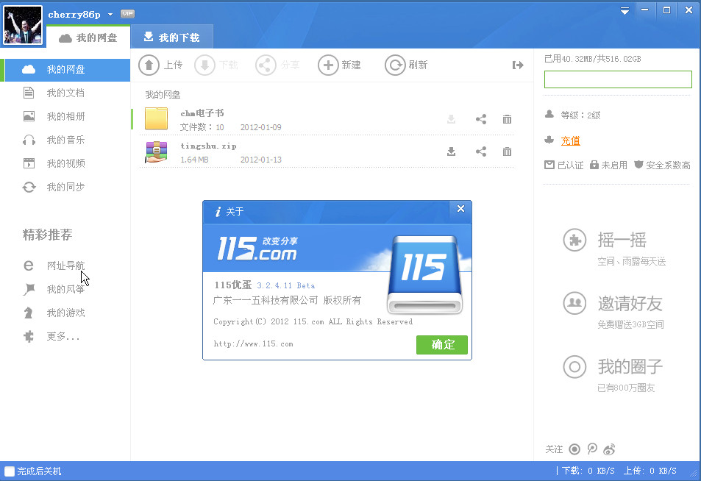Image resolution: width=701 pixels, height=481 pixels.
Task: Switch to the 我的网盘 tab
Action: pos(88,38)
